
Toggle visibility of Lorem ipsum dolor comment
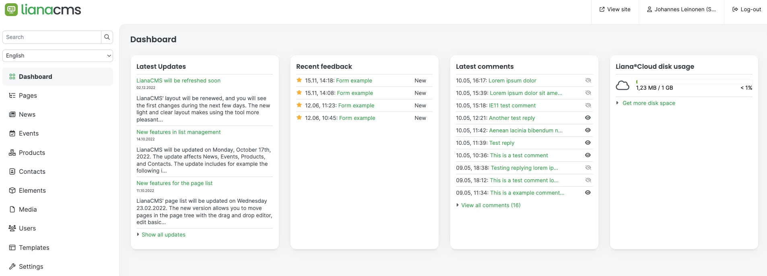click(588, 80)
